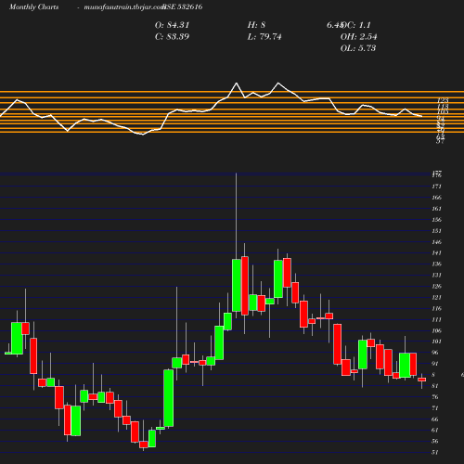The width and height of the screenshot is (464, 464).
Task: Click the 96 price axis label
Action: (435, 353)
